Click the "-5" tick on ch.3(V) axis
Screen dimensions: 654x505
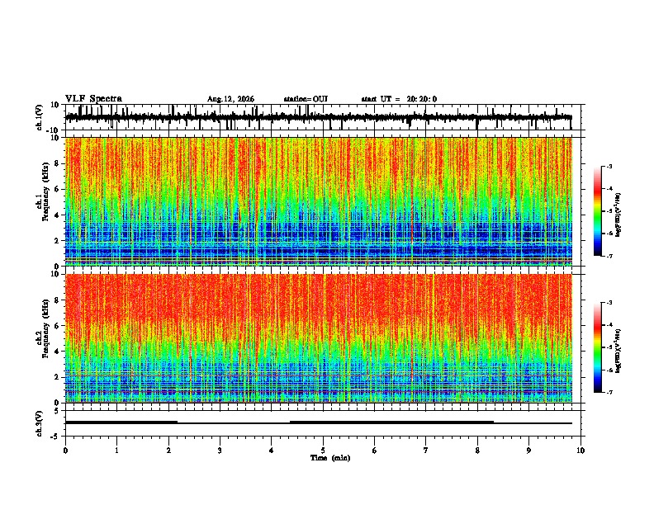[x=56, y=437]
